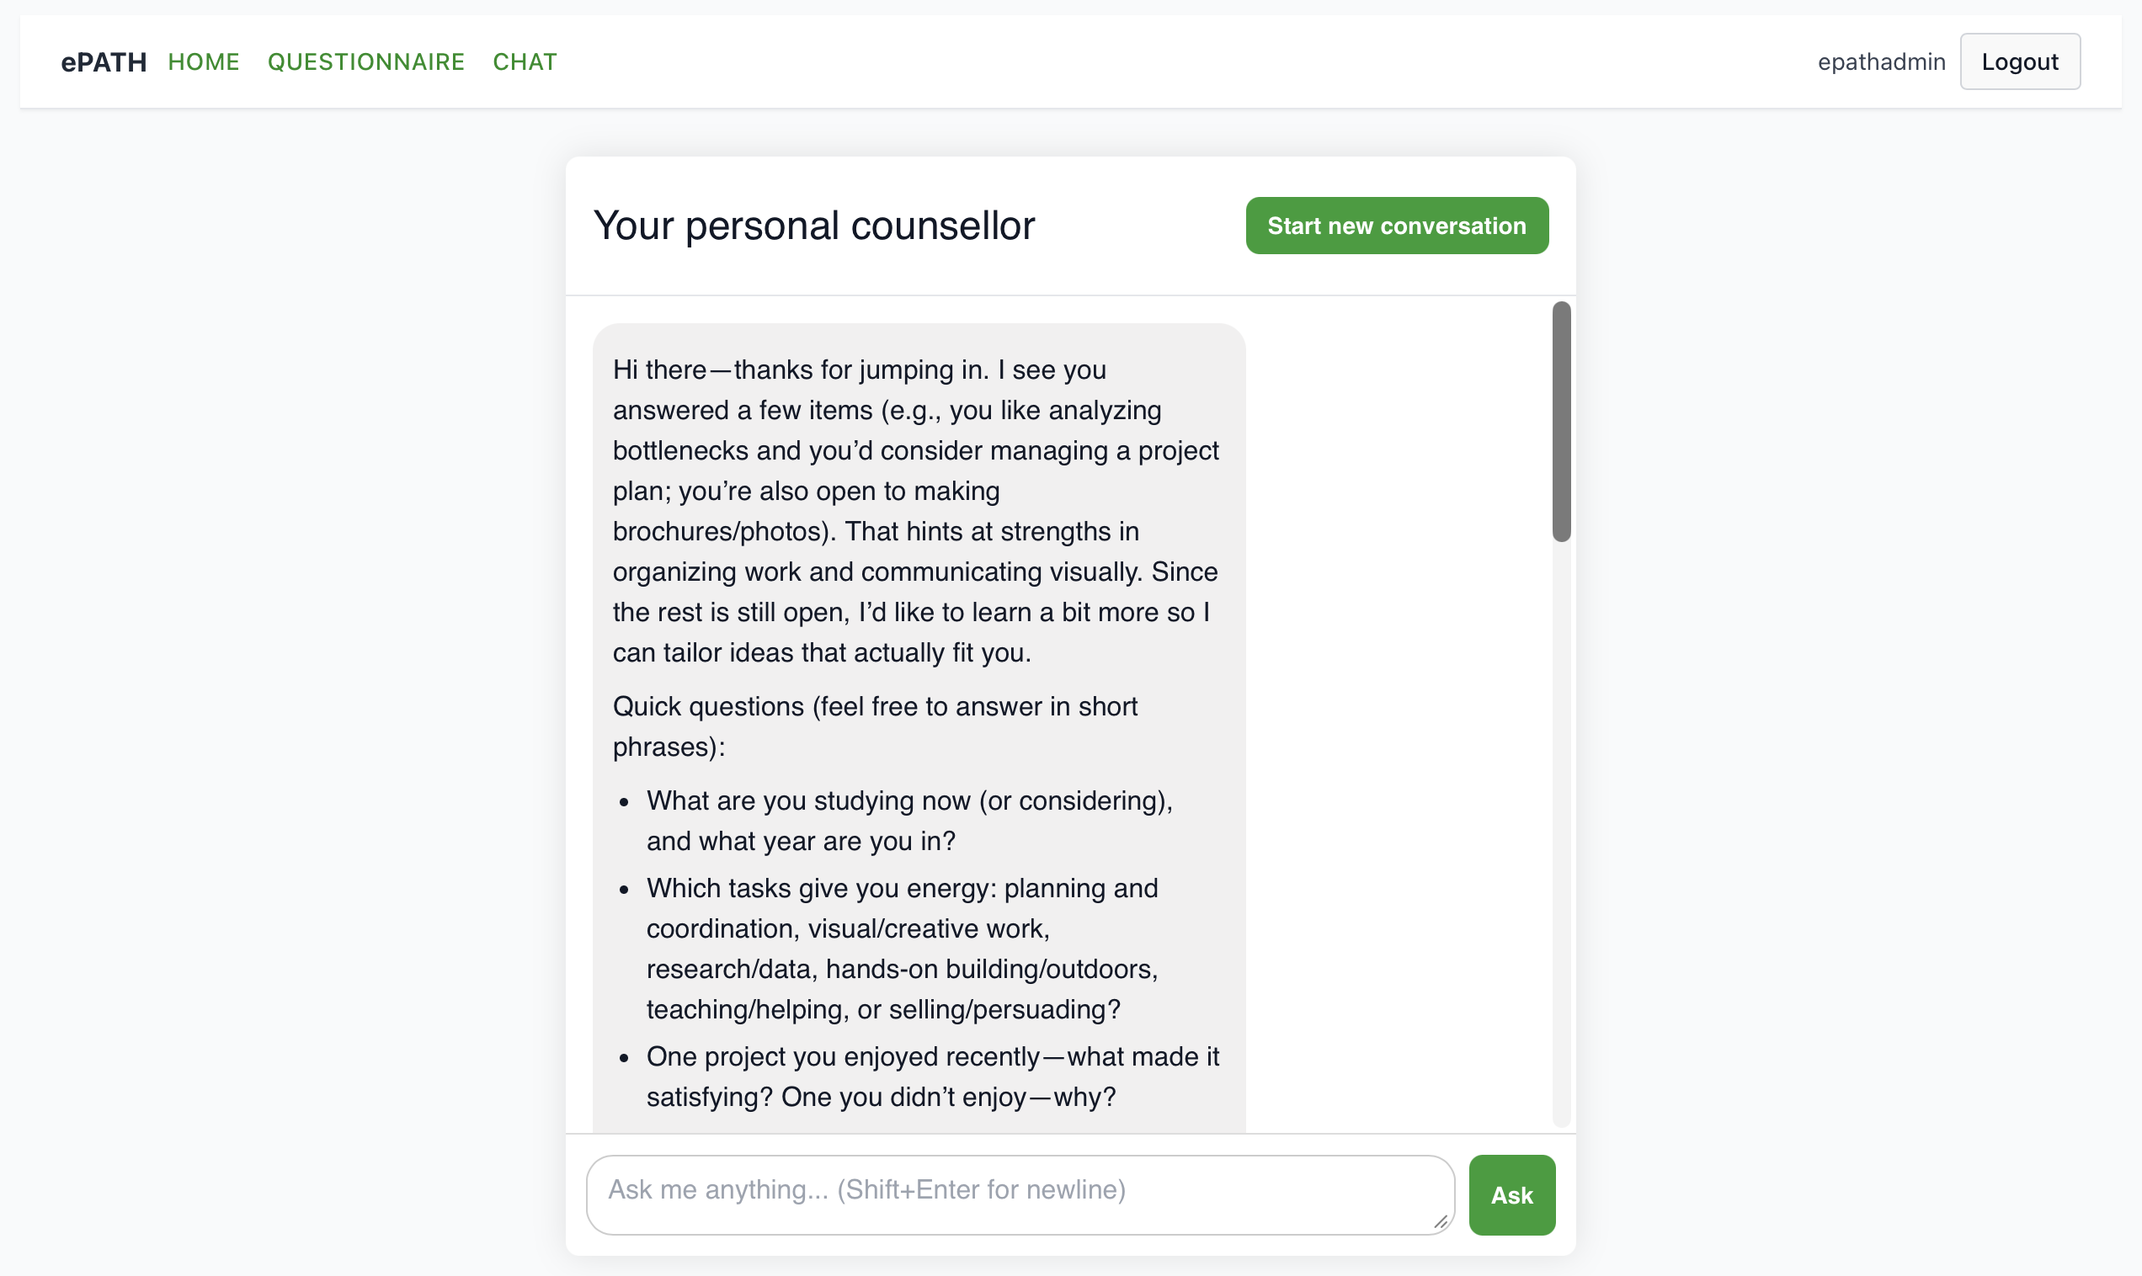The image size is (2142, 1276).
Task: Start a new conversation with the counsellor
Action: [x=1396, y=226]
